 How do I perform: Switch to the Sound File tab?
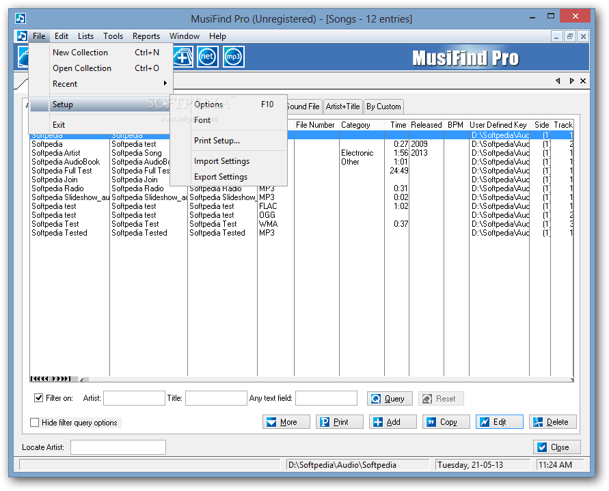(x=305, y=107)
